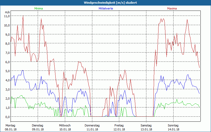
Task: Click the 'Freitag' day label
Action: pyautogui.click(x=119, y=126)
